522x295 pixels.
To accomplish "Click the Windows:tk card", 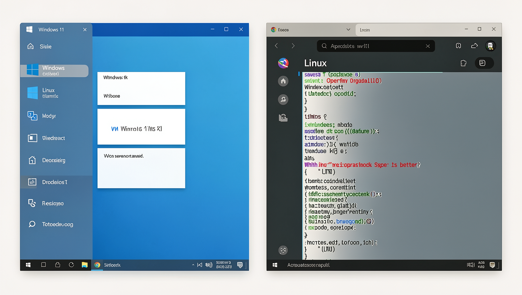I will [141, 89].
